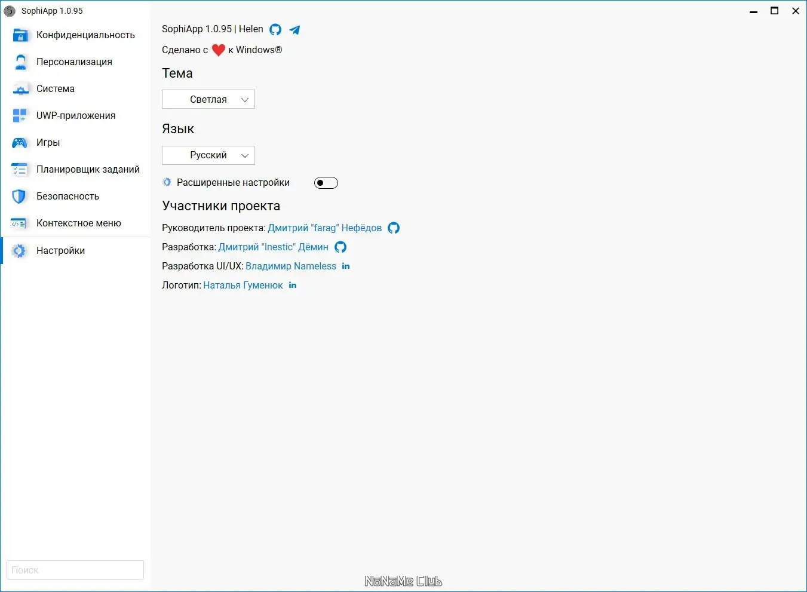Follow the Дмитрий "Inestic" Дёмин link

tap(274, 247)
